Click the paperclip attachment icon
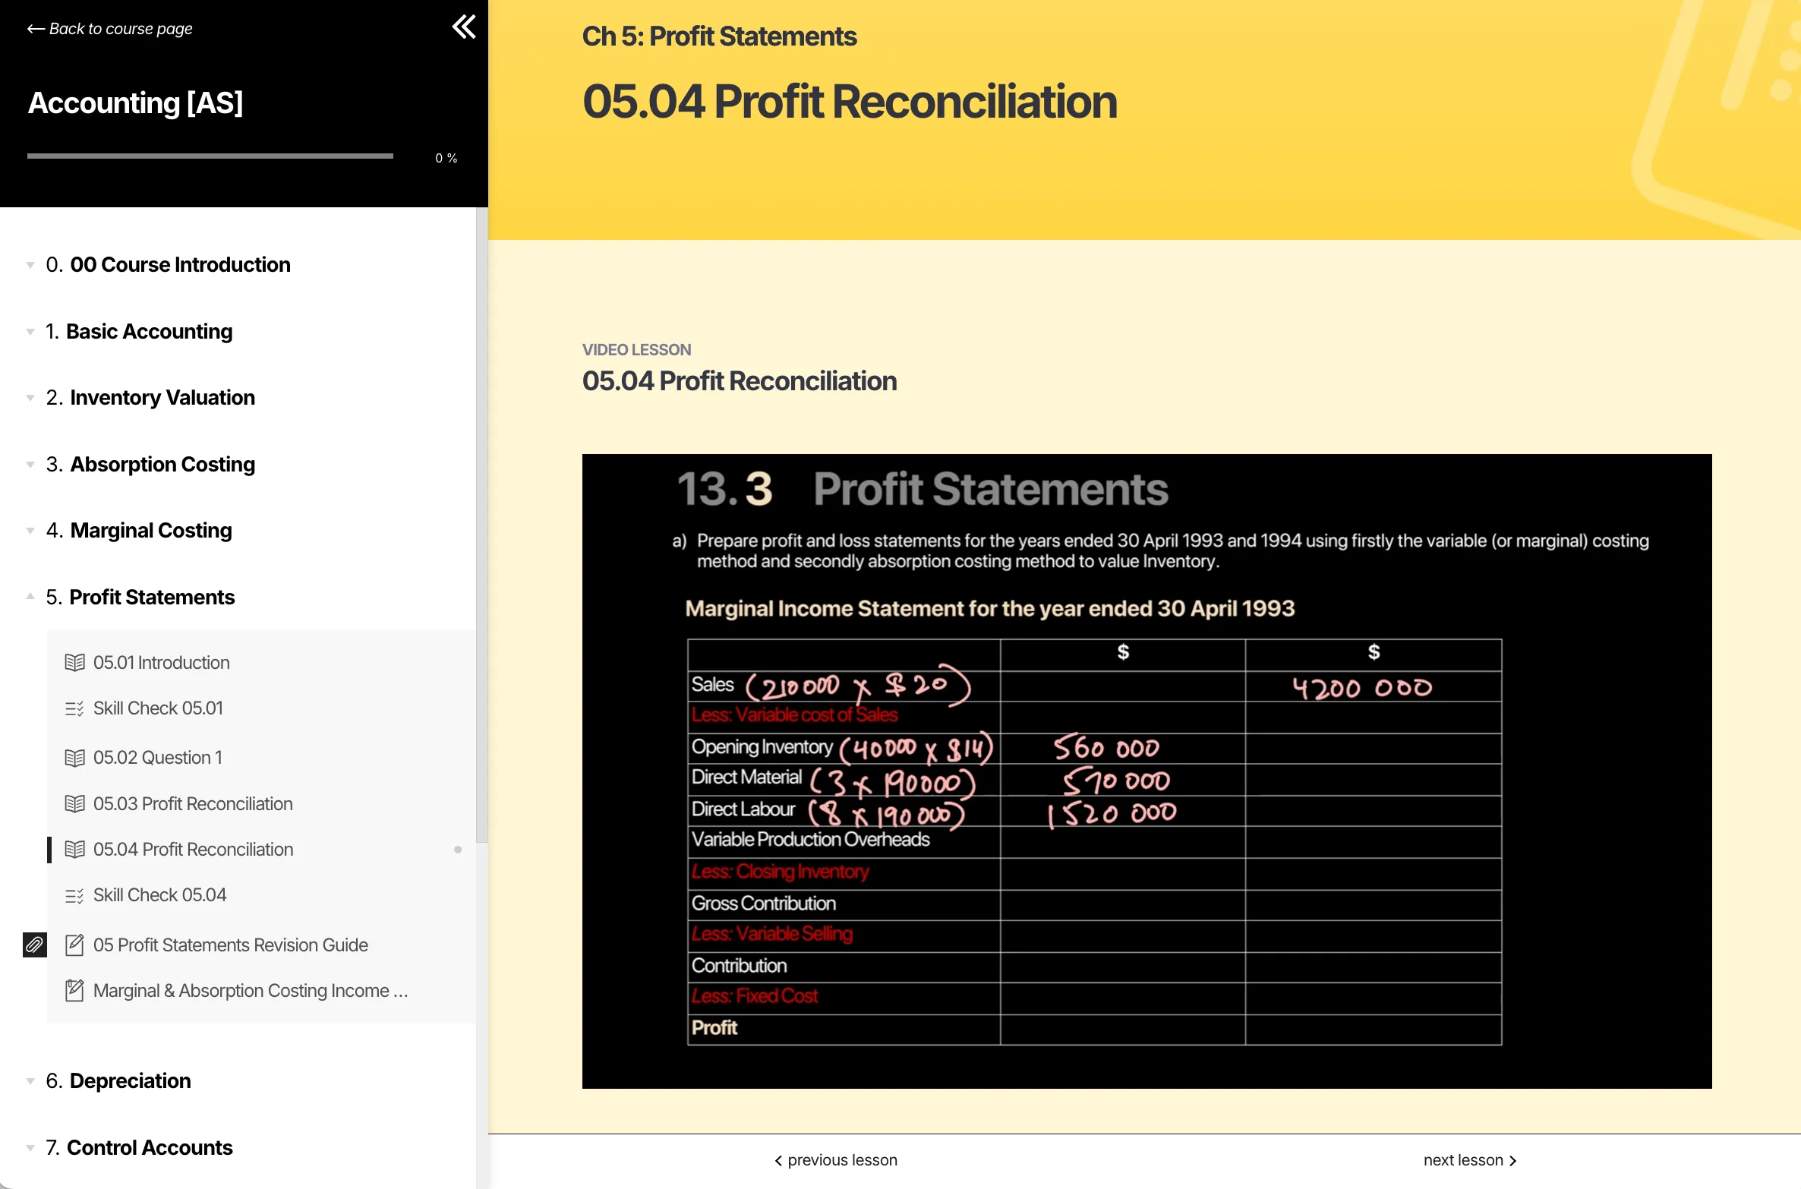1801x1189 pixels. 35,945
